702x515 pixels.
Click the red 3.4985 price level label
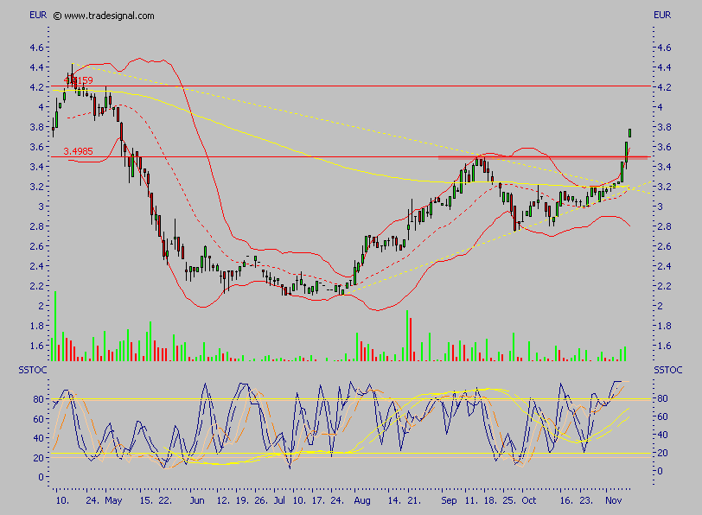78,151
